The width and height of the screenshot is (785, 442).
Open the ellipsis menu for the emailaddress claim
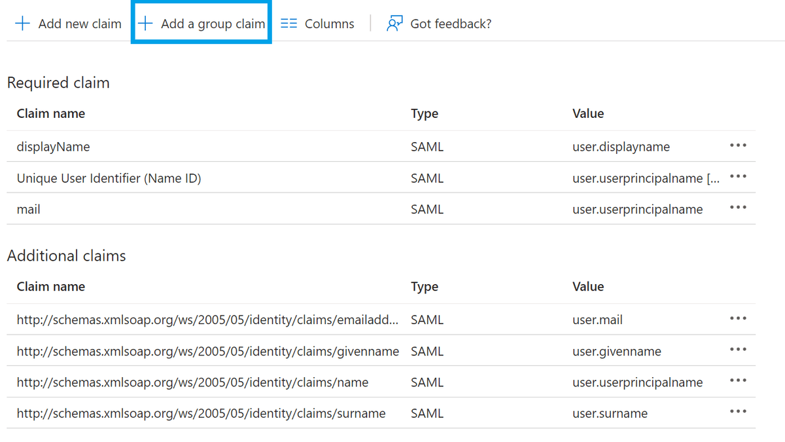(738, 318)
